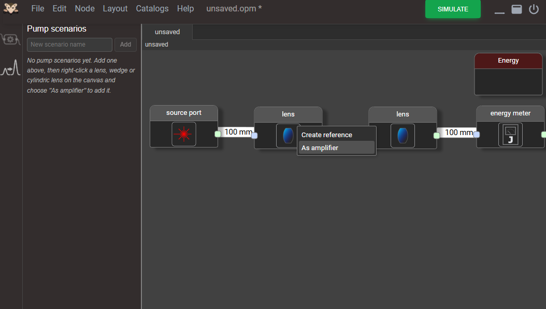Open the Edit menu
546x309 pixels.
coord(60,8)
